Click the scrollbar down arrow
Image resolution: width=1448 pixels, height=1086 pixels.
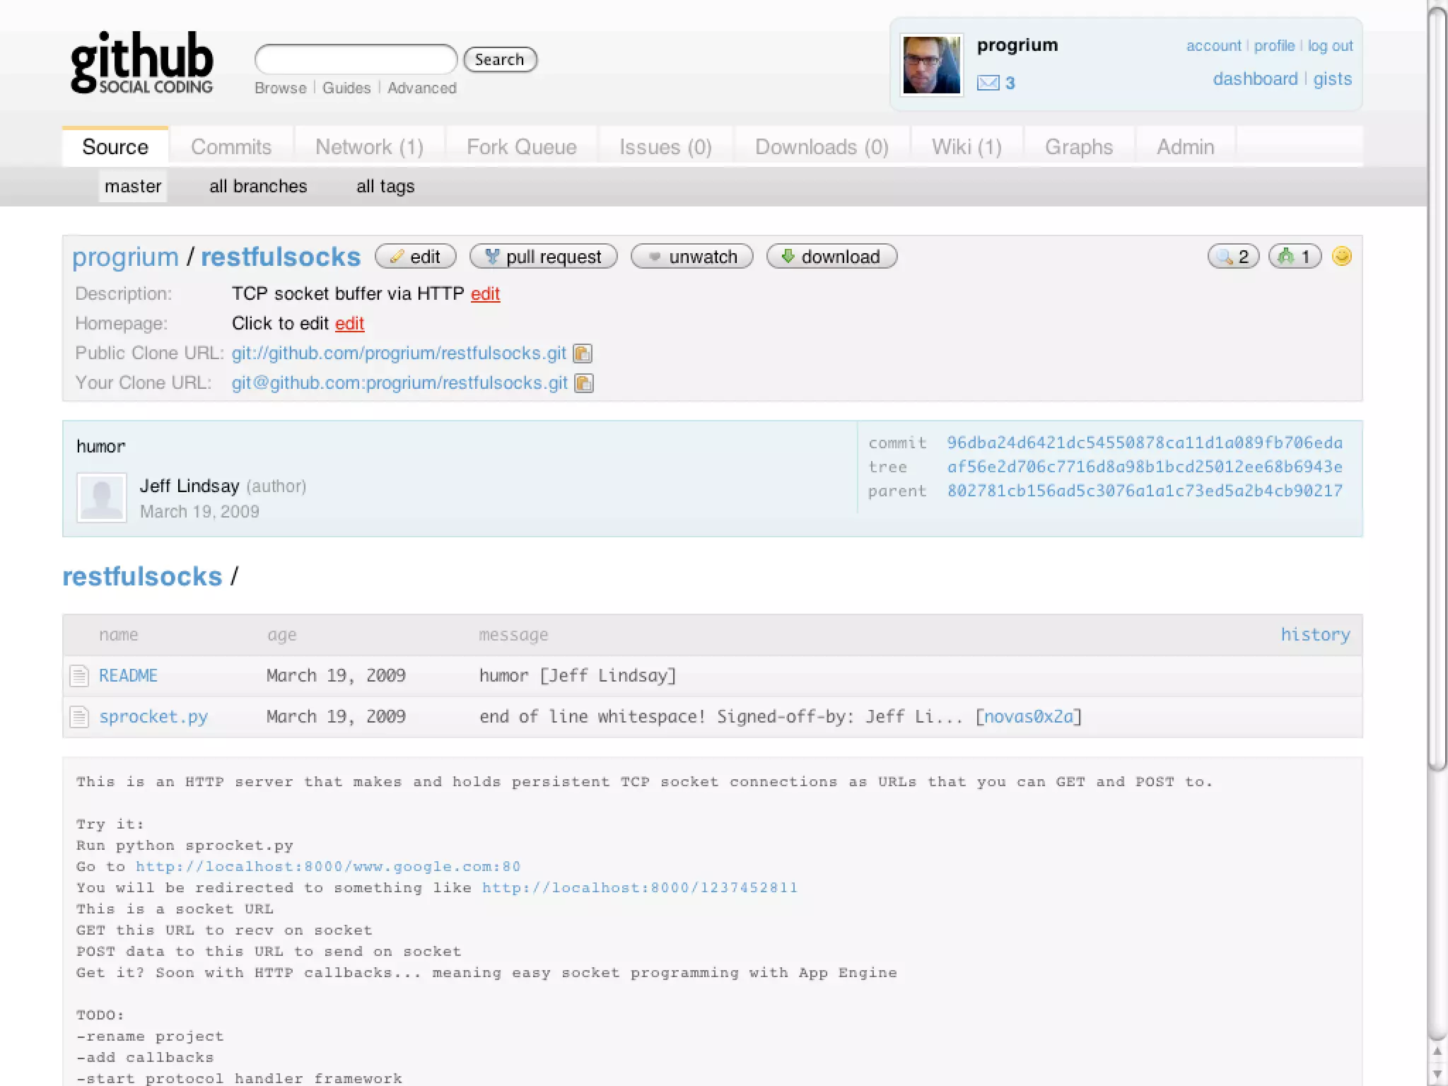1437,1074
